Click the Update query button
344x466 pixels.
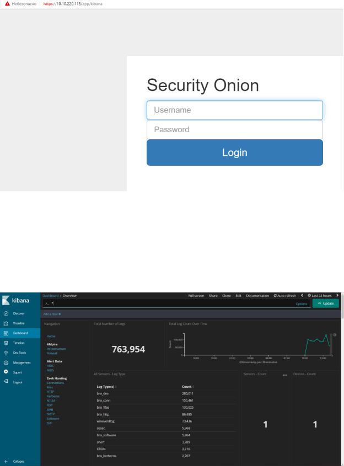(x=326, y=304)
